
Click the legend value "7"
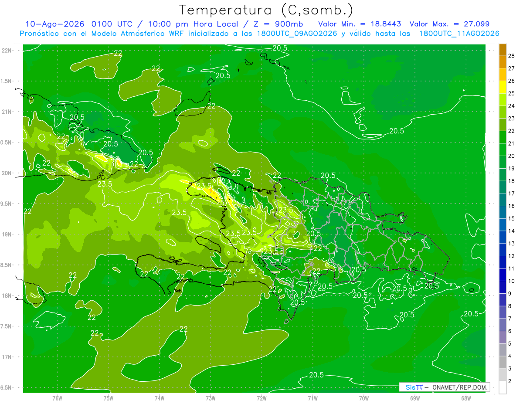click(x=510, y=319)
